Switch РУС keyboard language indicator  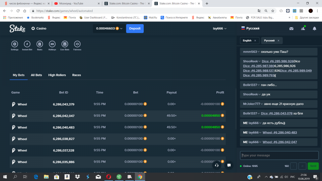tap(293, 177)
